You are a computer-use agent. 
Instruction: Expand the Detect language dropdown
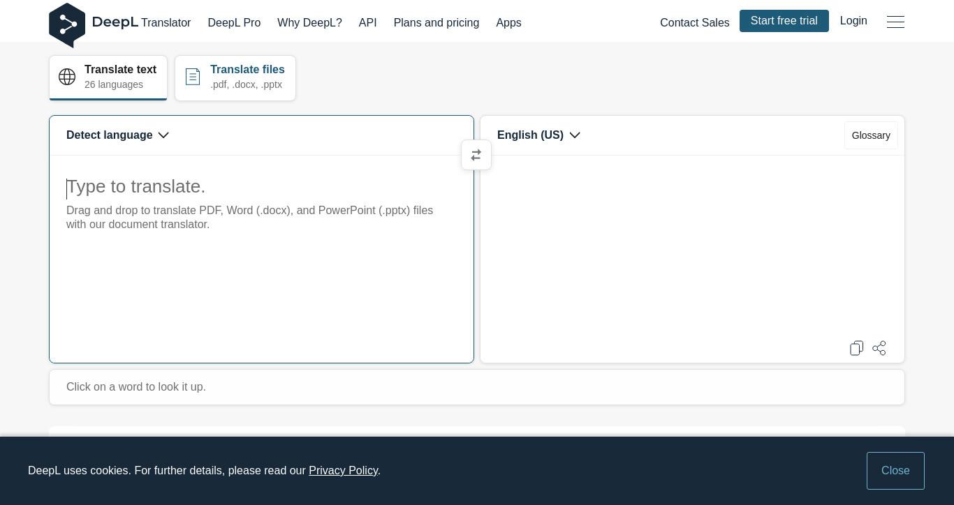[117, 135]
